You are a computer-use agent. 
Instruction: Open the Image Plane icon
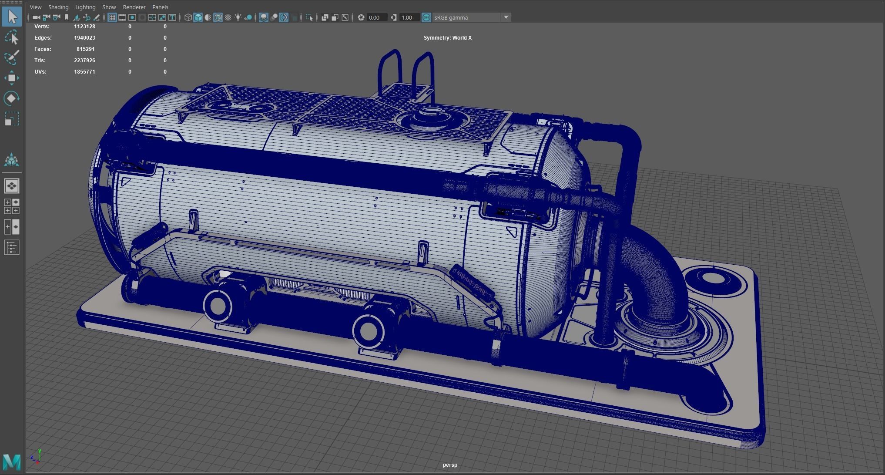coord(76,17)
